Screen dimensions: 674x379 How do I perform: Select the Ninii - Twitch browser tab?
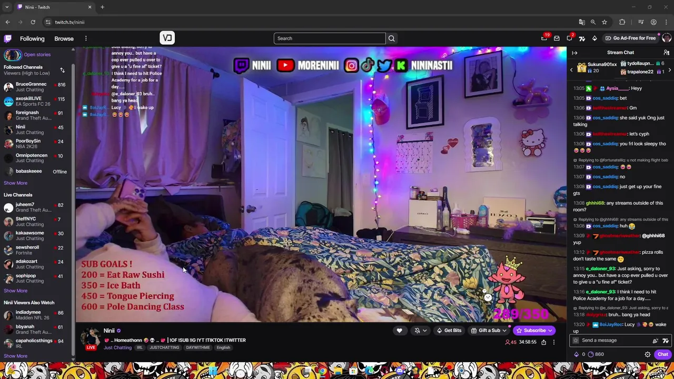point(54,7)
